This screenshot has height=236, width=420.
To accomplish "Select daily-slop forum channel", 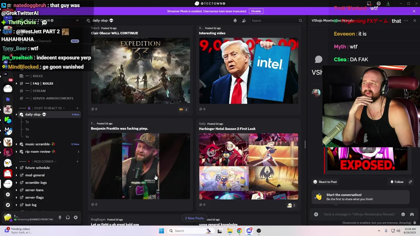I will coord(49,114).
